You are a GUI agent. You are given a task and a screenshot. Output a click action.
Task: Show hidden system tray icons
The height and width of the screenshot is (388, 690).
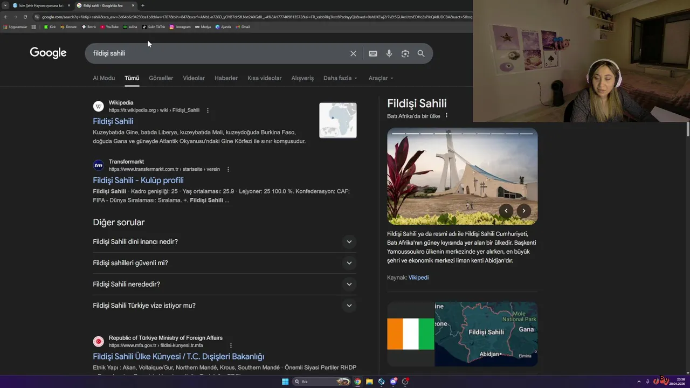click(x=639, y=382)
